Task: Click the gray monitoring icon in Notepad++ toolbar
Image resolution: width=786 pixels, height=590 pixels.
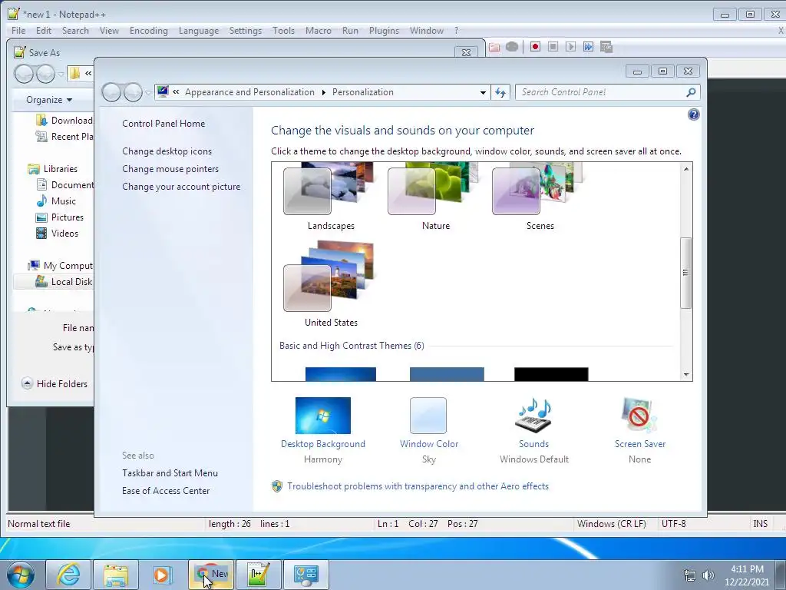Action: 512,47
